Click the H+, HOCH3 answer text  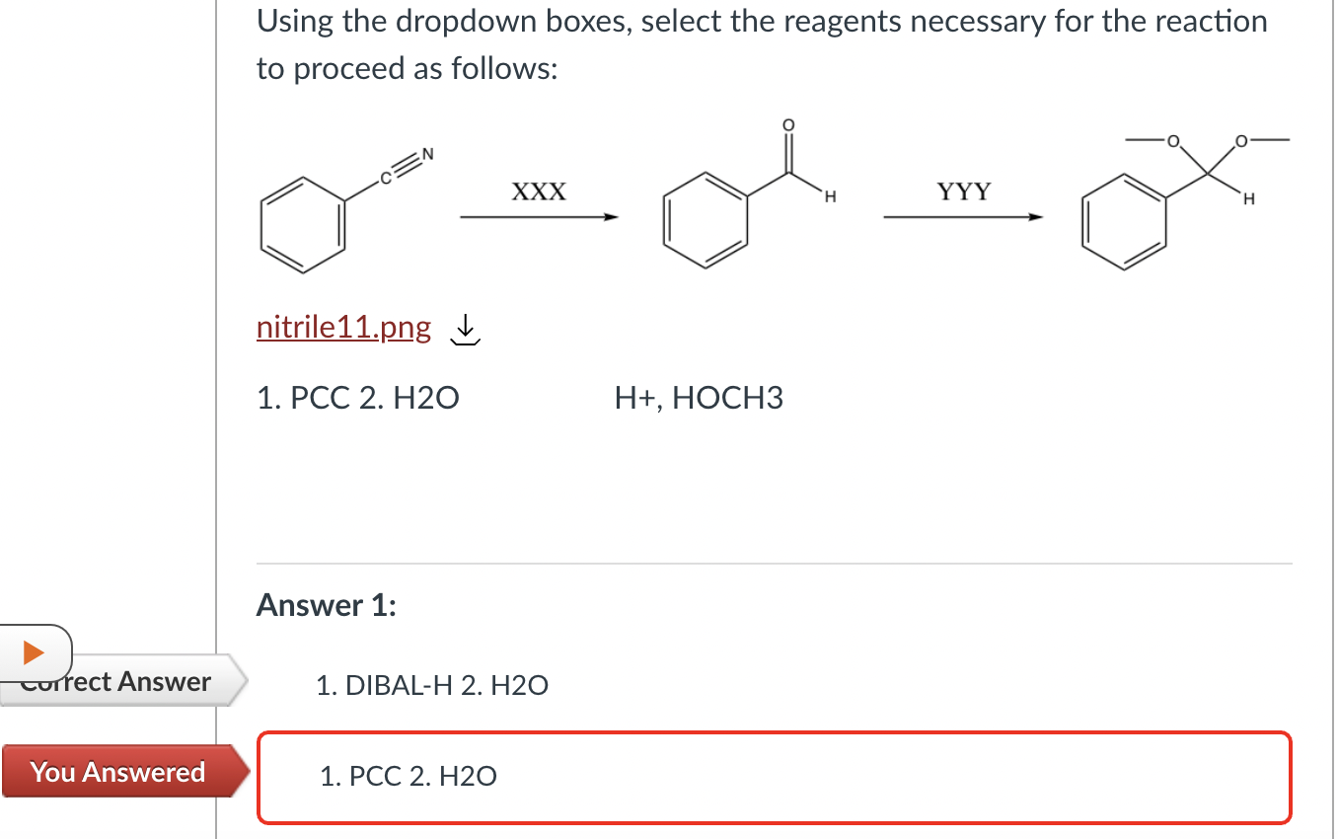point(699,398)
